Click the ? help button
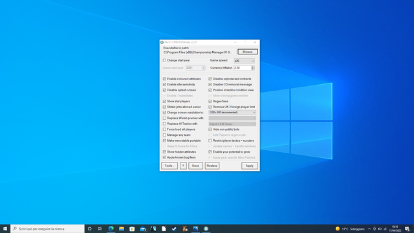 pyautogui.click(x=183, y=166)
